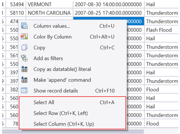The image size is (180, 134).
Task: Click the Show record details icon
Action: point(24,90)
